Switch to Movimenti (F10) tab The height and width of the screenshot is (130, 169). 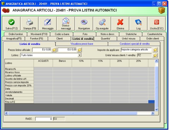pos(39,34)
